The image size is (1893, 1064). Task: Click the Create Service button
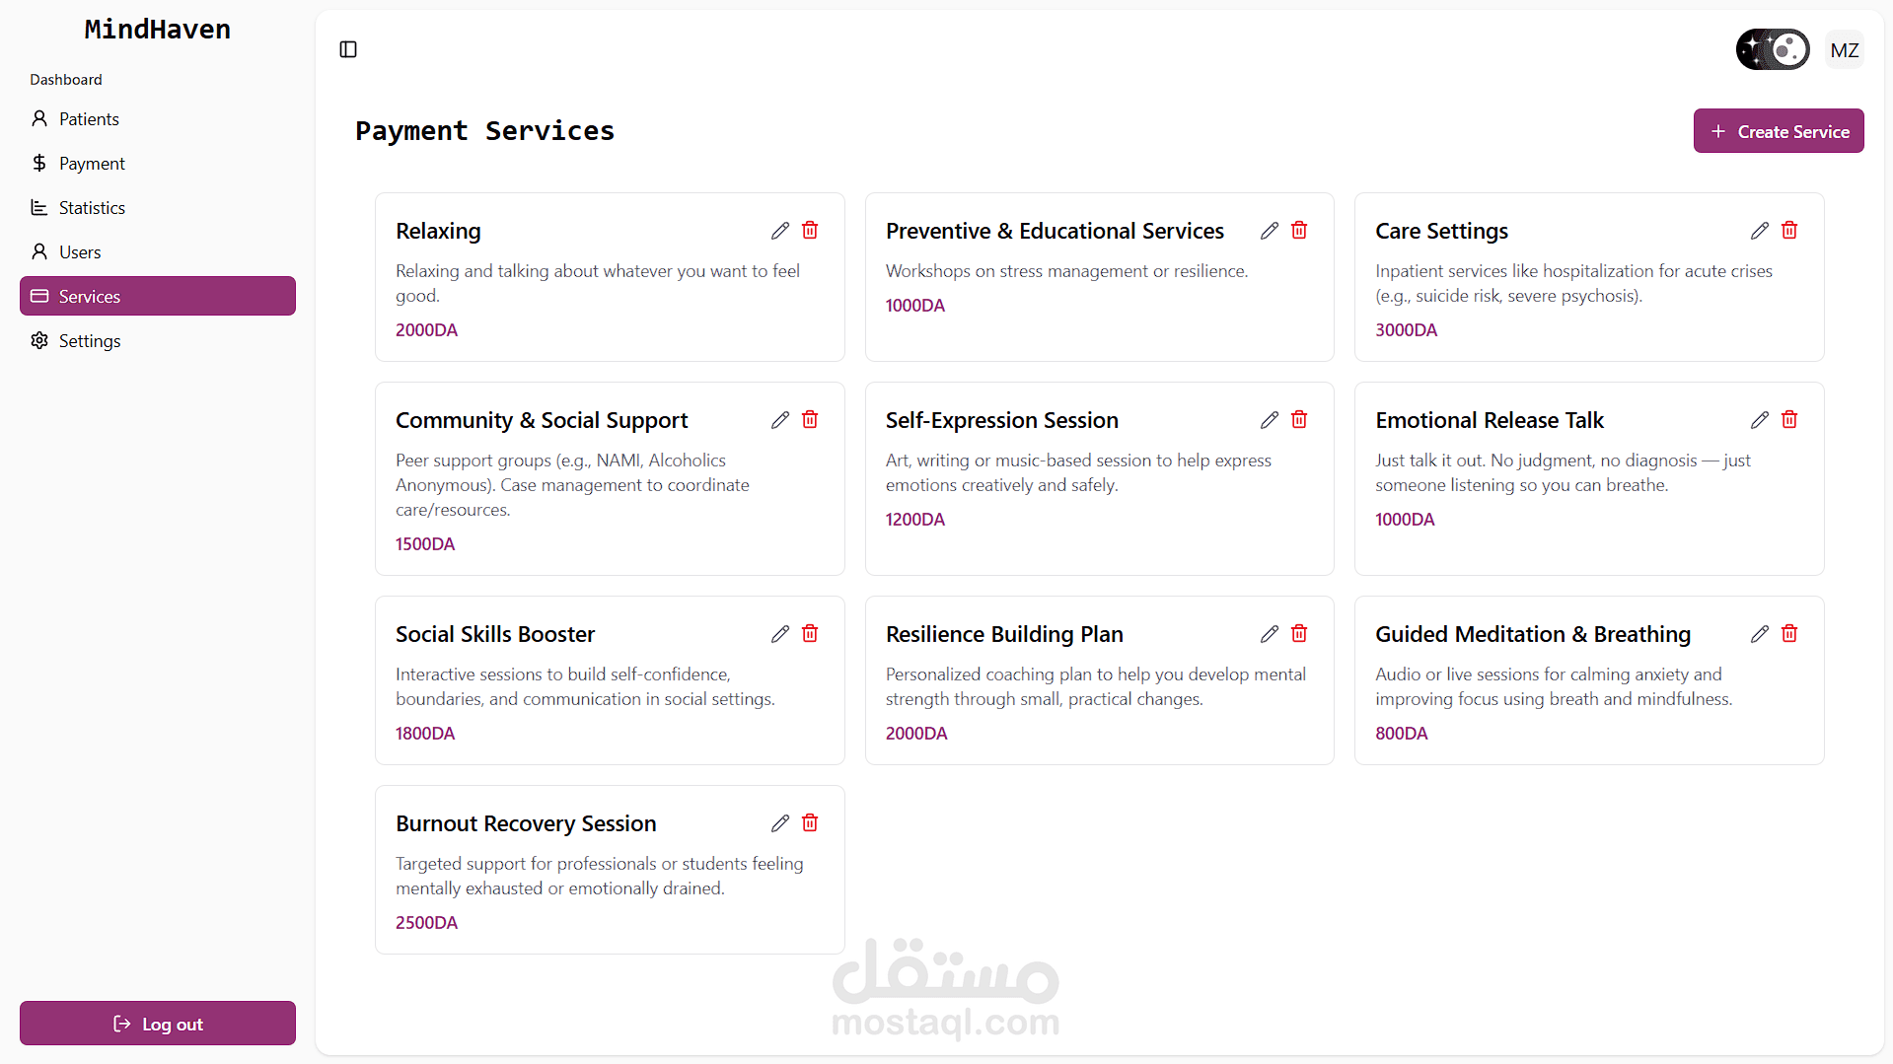(x=1778, y=131)
